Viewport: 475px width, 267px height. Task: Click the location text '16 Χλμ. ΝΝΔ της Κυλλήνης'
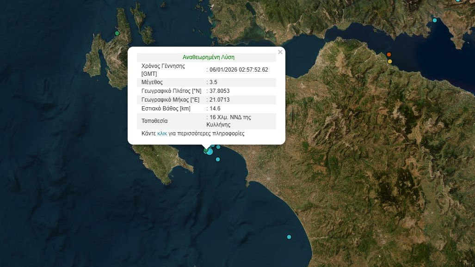[230, 121]
